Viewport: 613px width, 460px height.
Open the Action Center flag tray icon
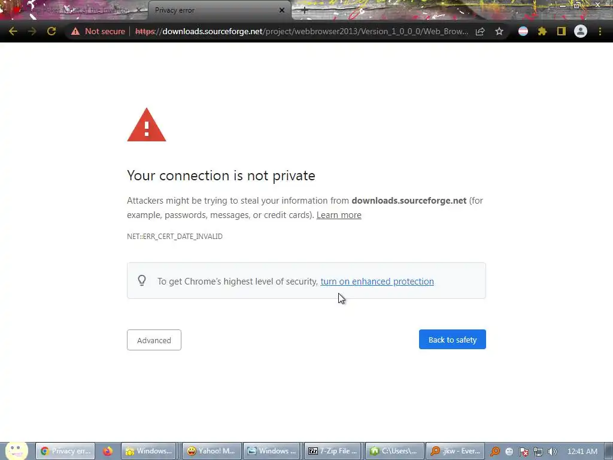tap(523, 452)
